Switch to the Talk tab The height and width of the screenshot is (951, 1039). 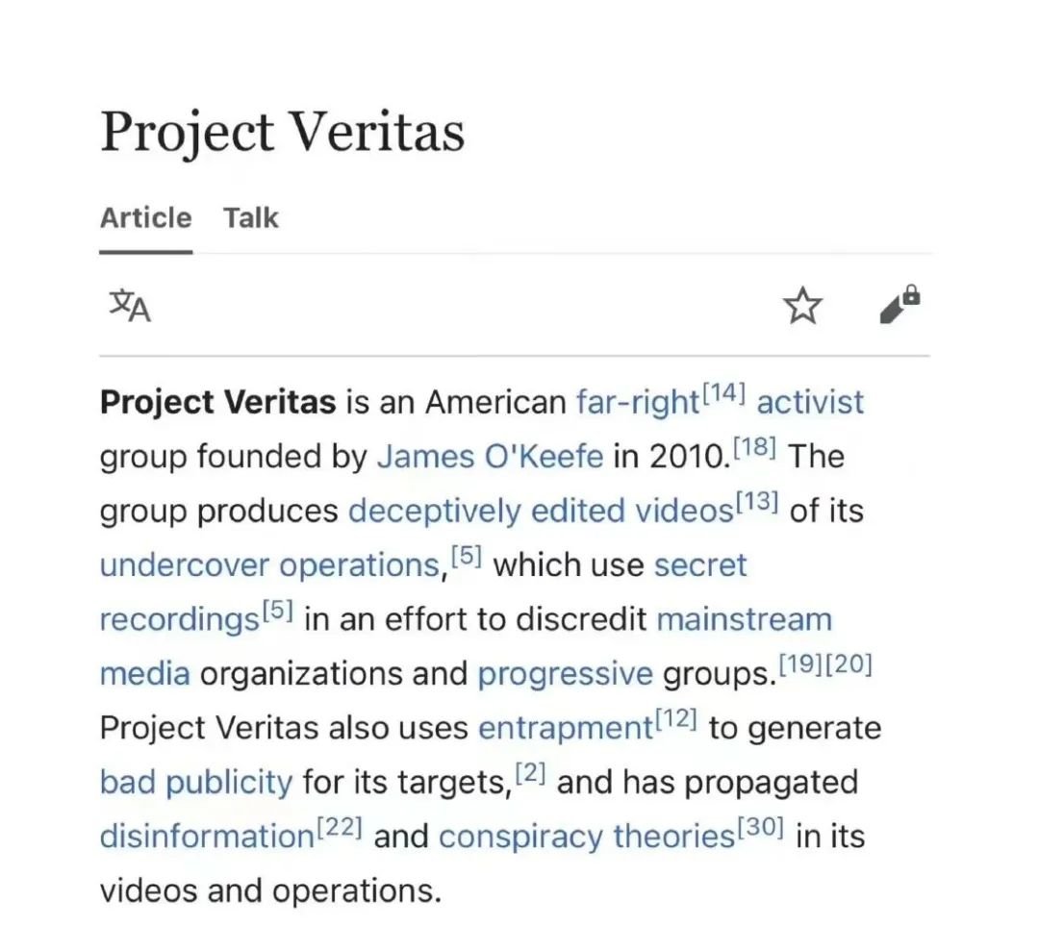[x=251, y=218]
